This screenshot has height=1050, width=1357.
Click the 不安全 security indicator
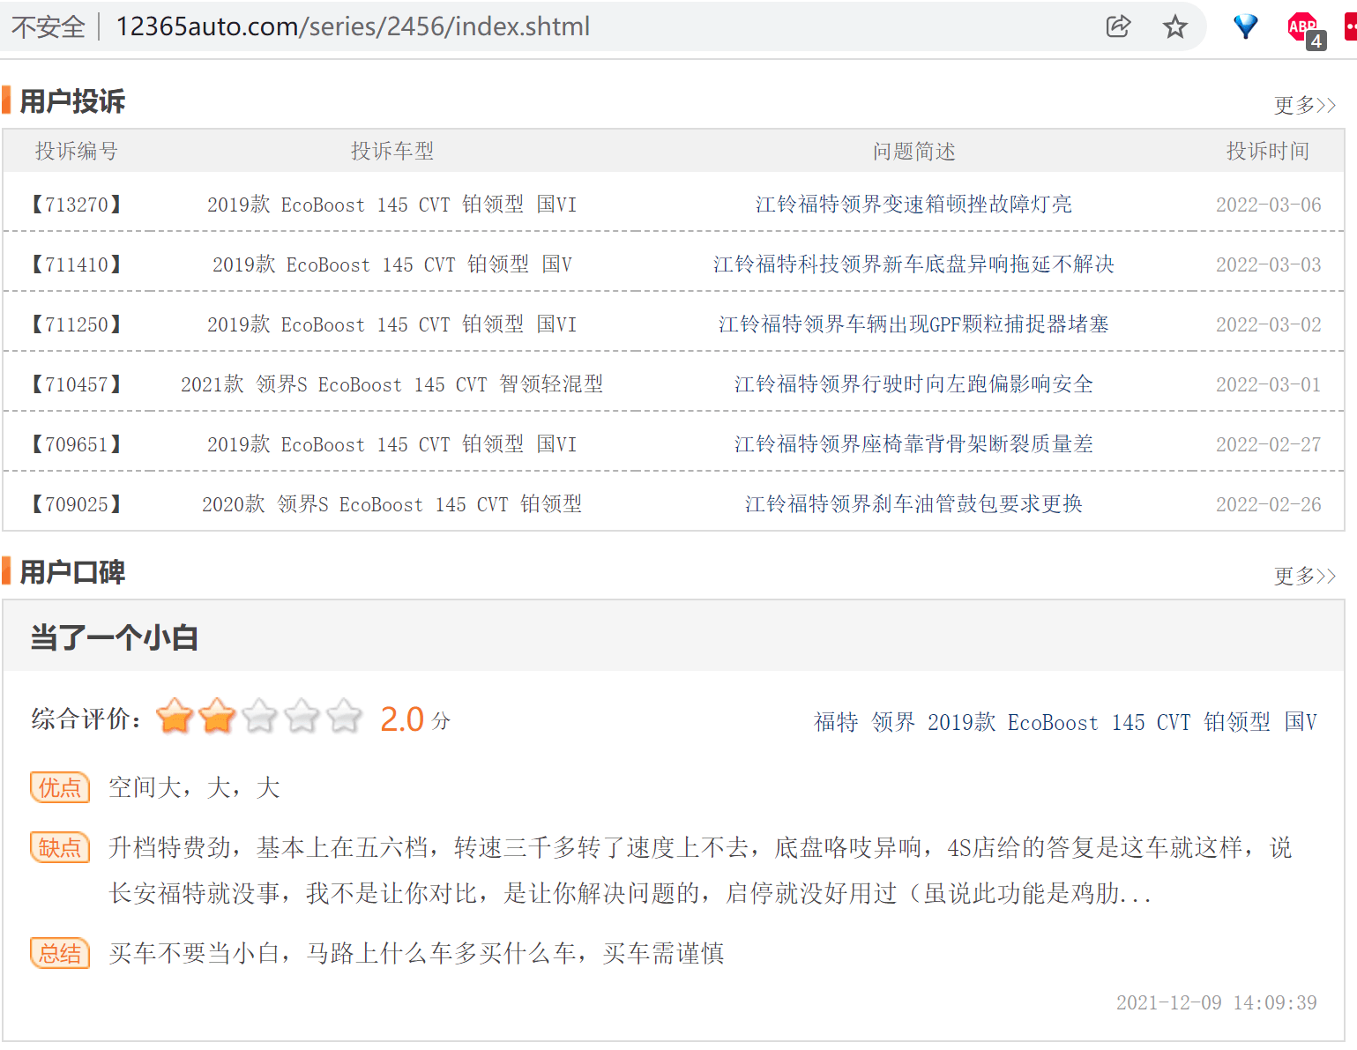click(x=48, y=27)
